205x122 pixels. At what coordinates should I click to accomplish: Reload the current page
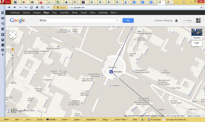31,7
